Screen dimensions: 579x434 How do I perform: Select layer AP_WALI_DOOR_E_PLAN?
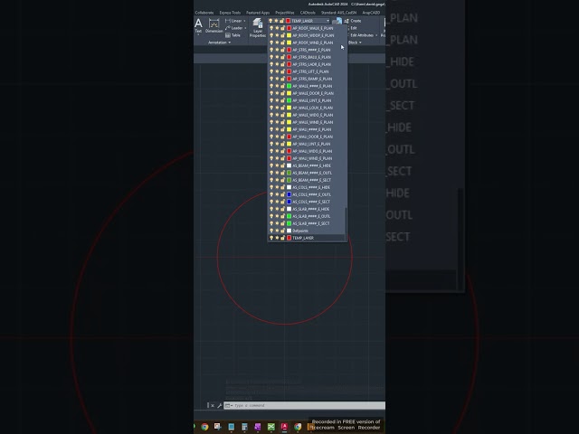pyautogui.click(x=312, y=137)
